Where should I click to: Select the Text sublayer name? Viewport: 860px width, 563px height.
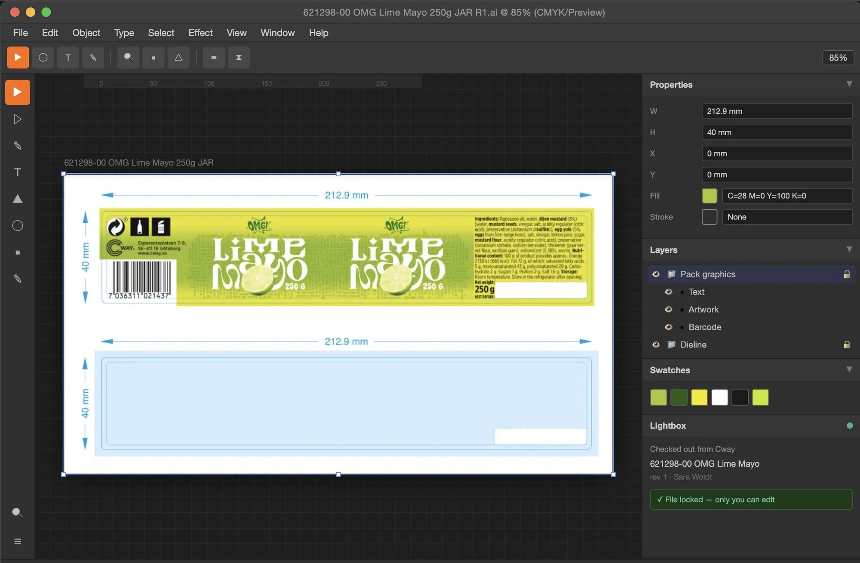(696, 292)
